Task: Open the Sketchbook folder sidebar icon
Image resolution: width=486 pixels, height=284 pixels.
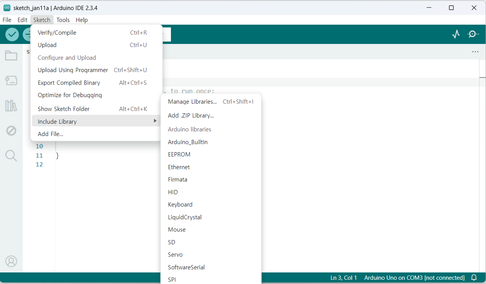Action: 11,56
